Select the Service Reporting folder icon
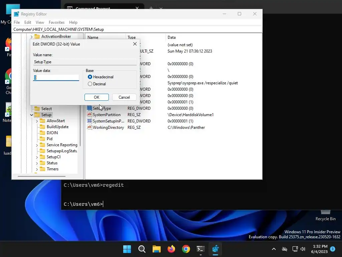342x257 pixels. [42, 145]
